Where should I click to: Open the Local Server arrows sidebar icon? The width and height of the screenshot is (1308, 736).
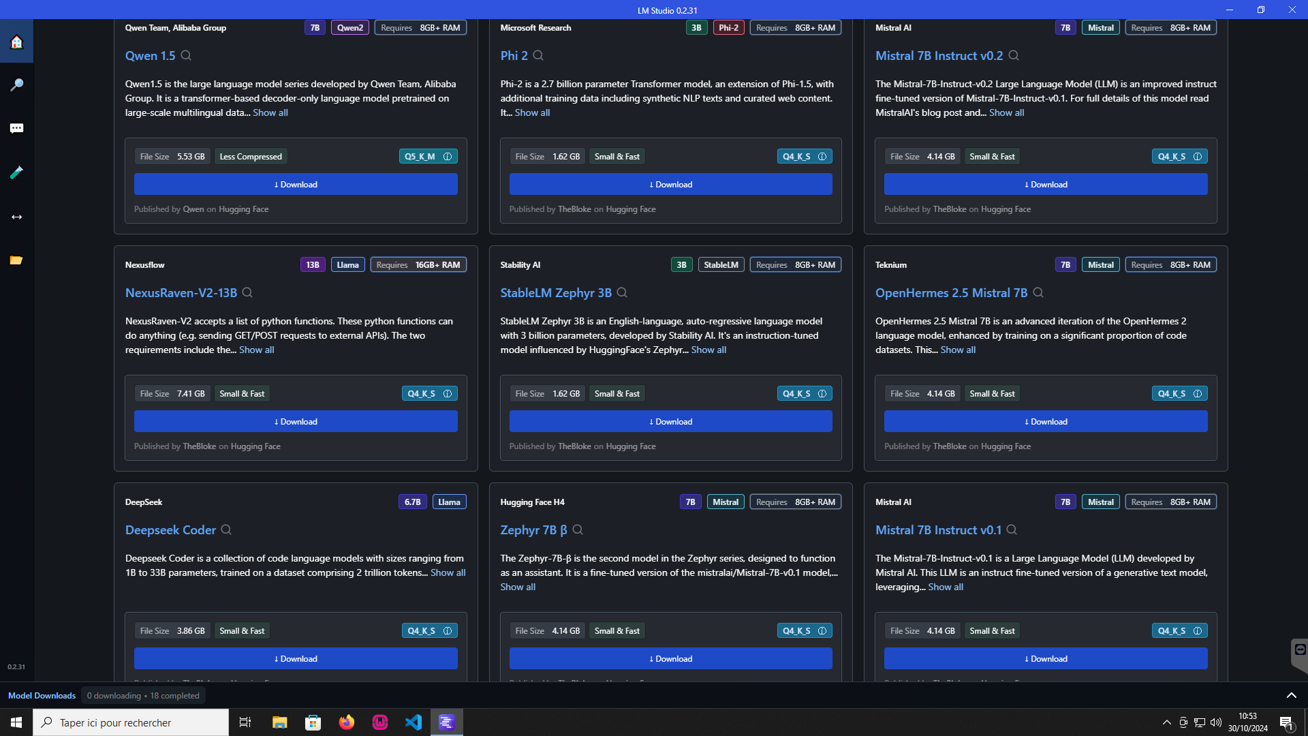[16, 217]
